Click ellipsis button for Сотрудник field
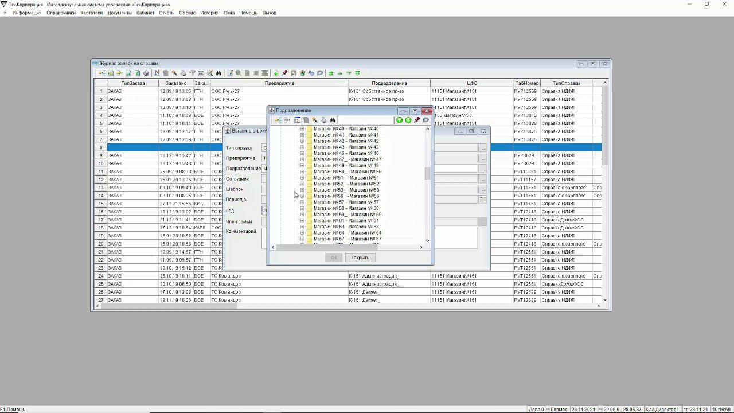Viewport: 734px width, 413px height. [x=483, y=179]
